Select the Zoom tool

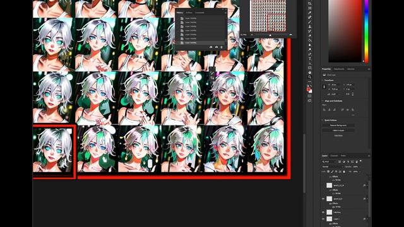(x=310, y=77)
